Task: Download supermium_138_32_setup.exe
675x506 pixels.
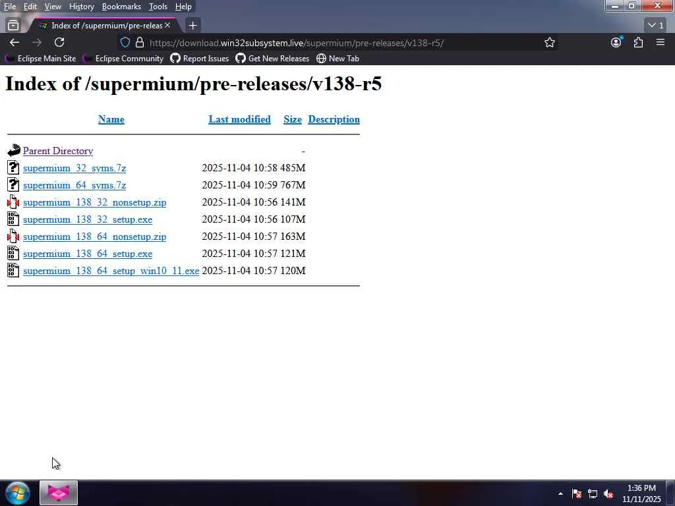Action: click(x=88, y=219)
